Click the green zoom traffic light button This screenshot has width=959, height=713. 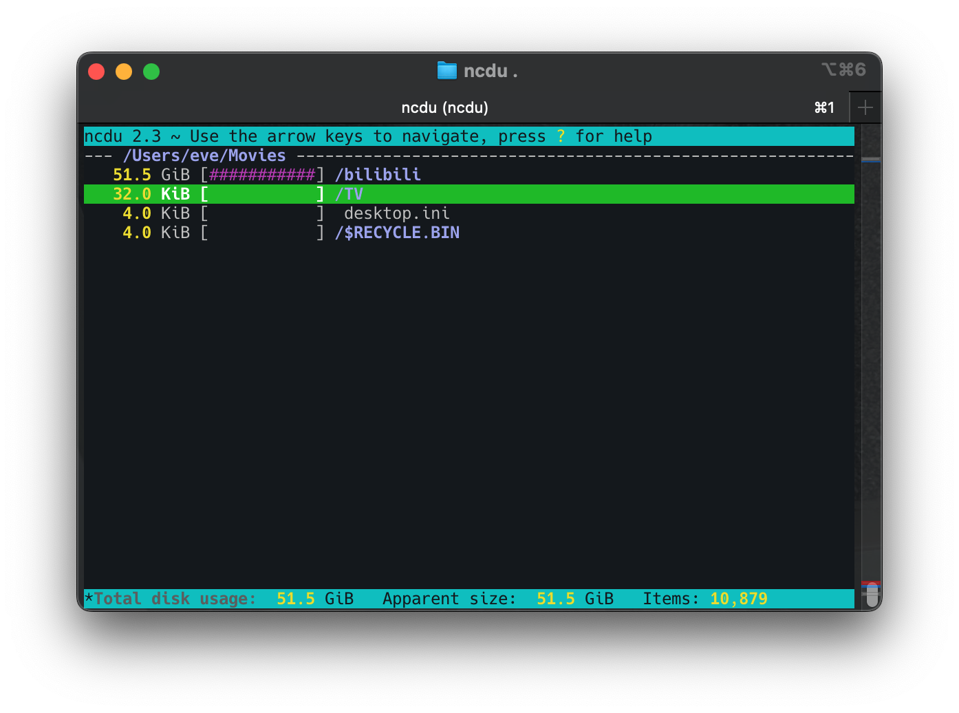151,71
